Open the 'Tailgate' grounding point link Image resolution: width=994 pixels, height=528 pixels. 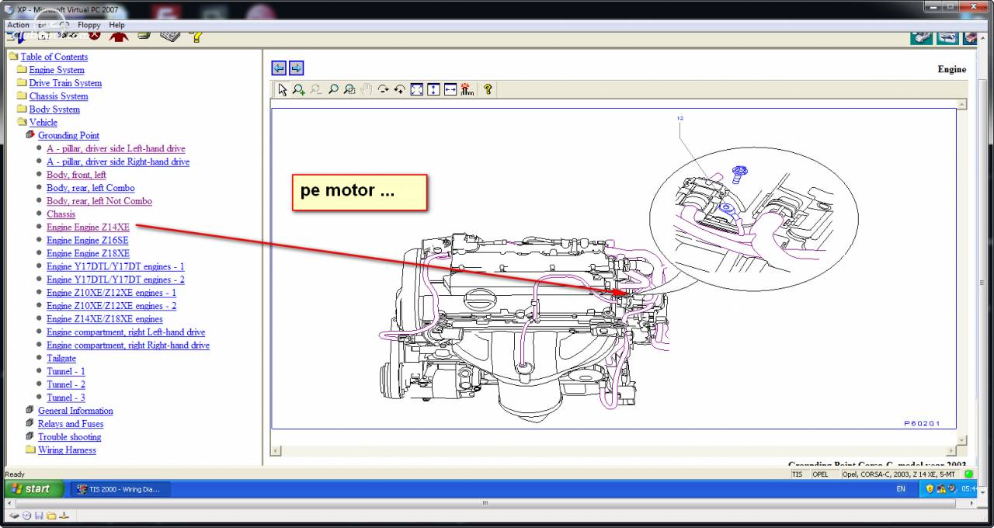coord(61,358)
